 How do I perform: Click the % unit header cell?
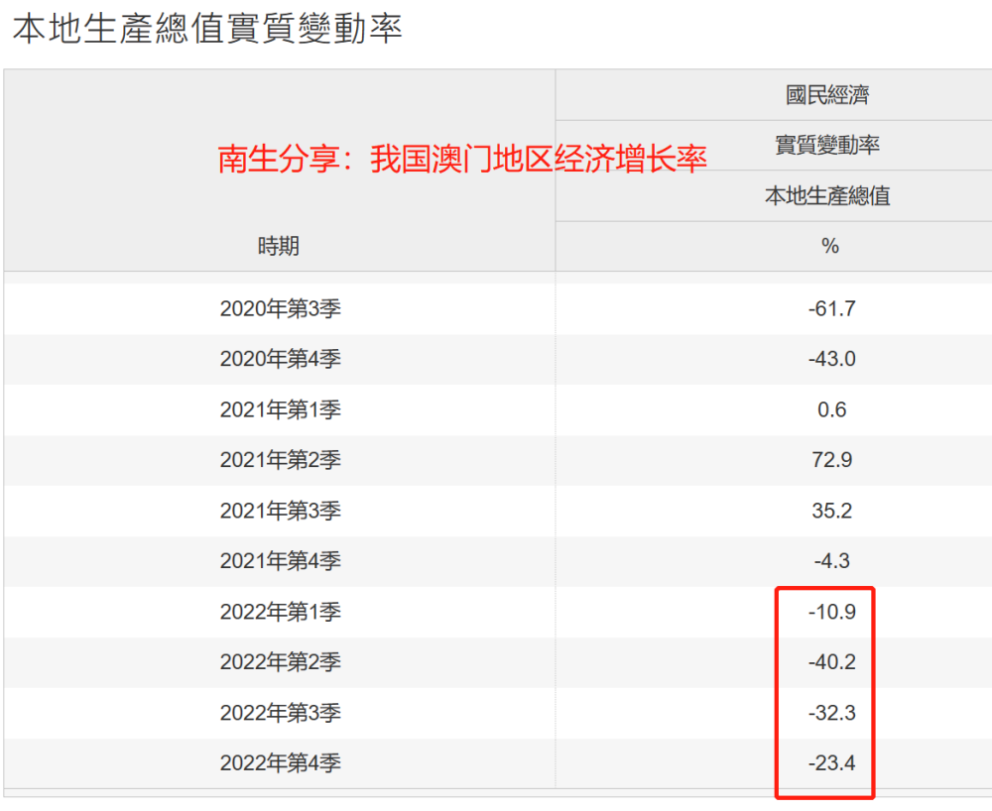click(x=830, y=246)
